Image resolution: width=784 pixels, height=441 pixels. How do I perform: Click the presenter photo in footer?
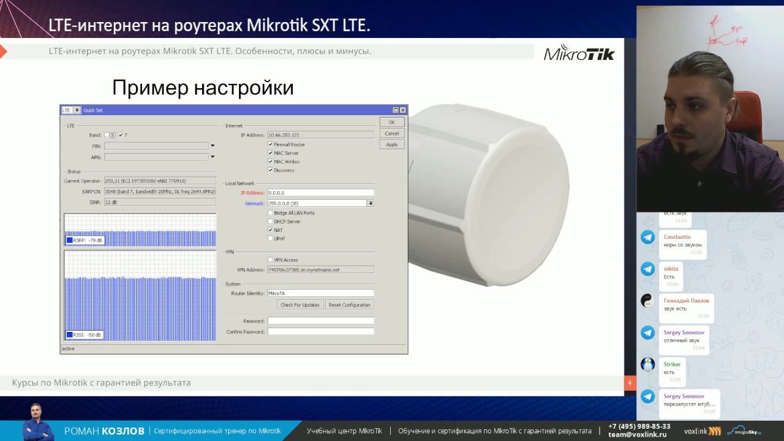[x=37, y=422]
